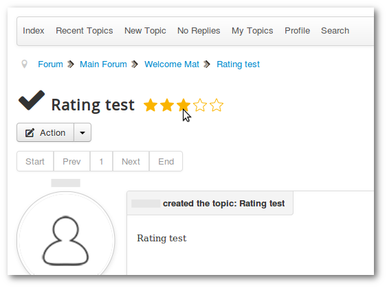Open the Profile menu item
The image size is (387, 288).
(x=297, y=31)
